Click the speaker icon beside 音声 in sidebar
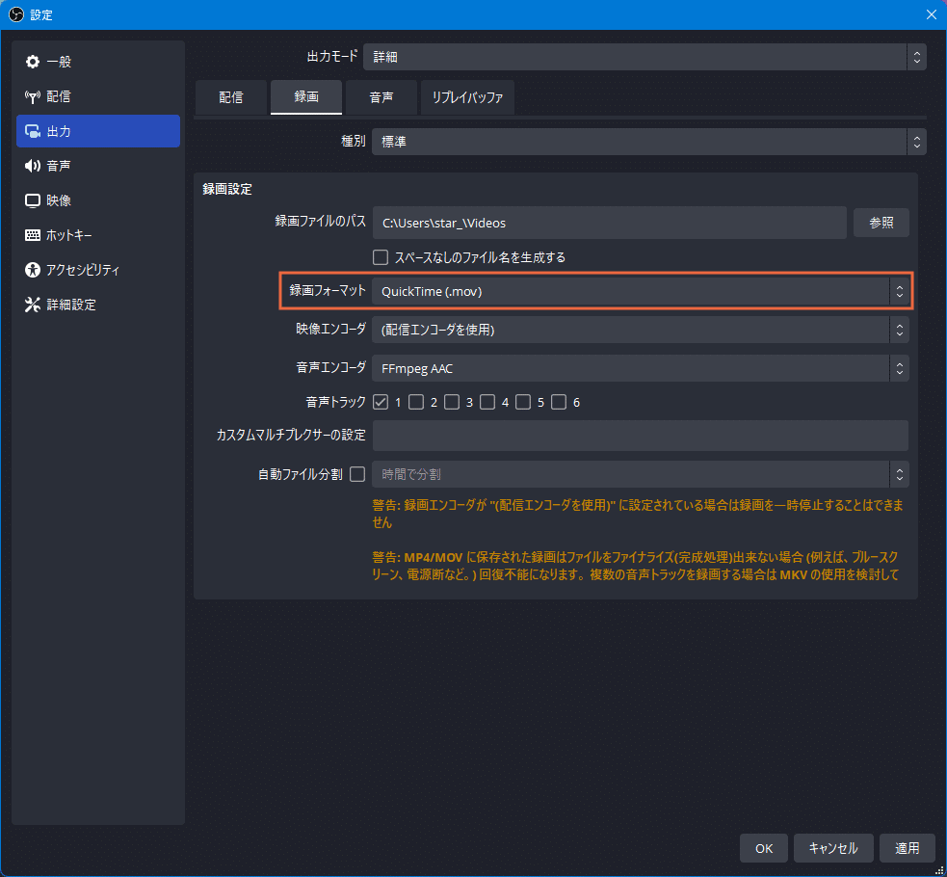This screenshot has height=877, width=947. [33, 166]
